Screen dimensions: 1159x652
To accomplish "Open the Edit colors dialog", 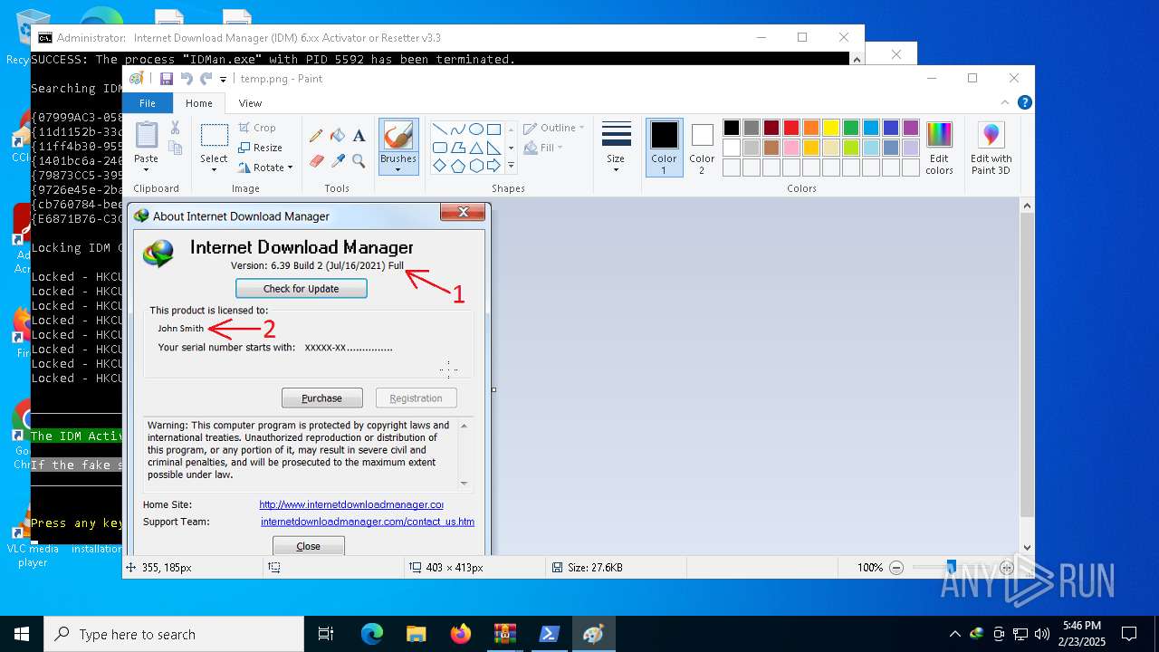I will [x=939, y=148].
